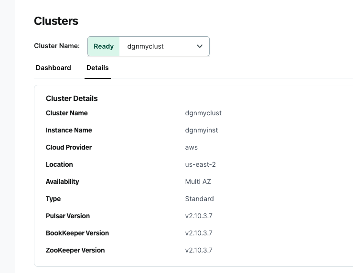Click the 'dgnmyclust' value in the Cluster Name row
This screenshot has width=353, height=273.
pos(203,113)
